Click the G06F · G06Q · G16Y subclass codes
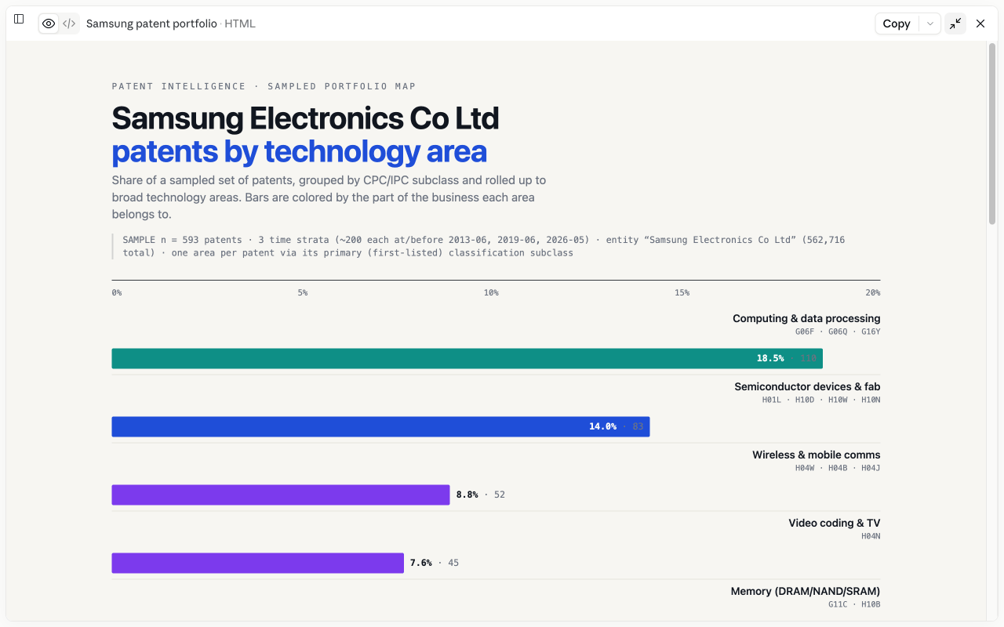1004x627 pixels. (838, 332)
